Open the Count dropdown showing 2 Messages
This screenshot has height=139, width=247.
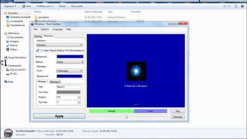pyautogui.click(x=69, y=71)
